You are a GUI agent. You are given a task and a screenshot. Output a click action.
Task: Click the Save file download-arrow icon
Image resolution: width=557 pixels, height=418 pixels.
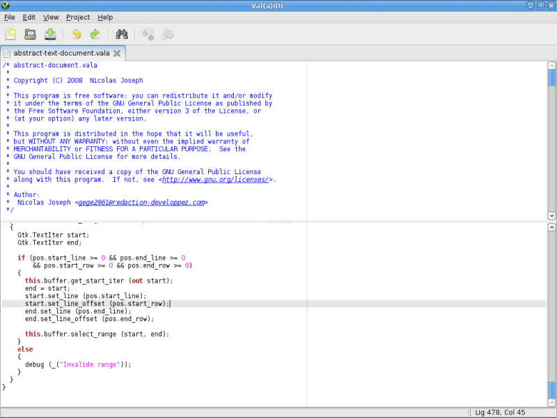pyautogui.click(x=50, y=34)
